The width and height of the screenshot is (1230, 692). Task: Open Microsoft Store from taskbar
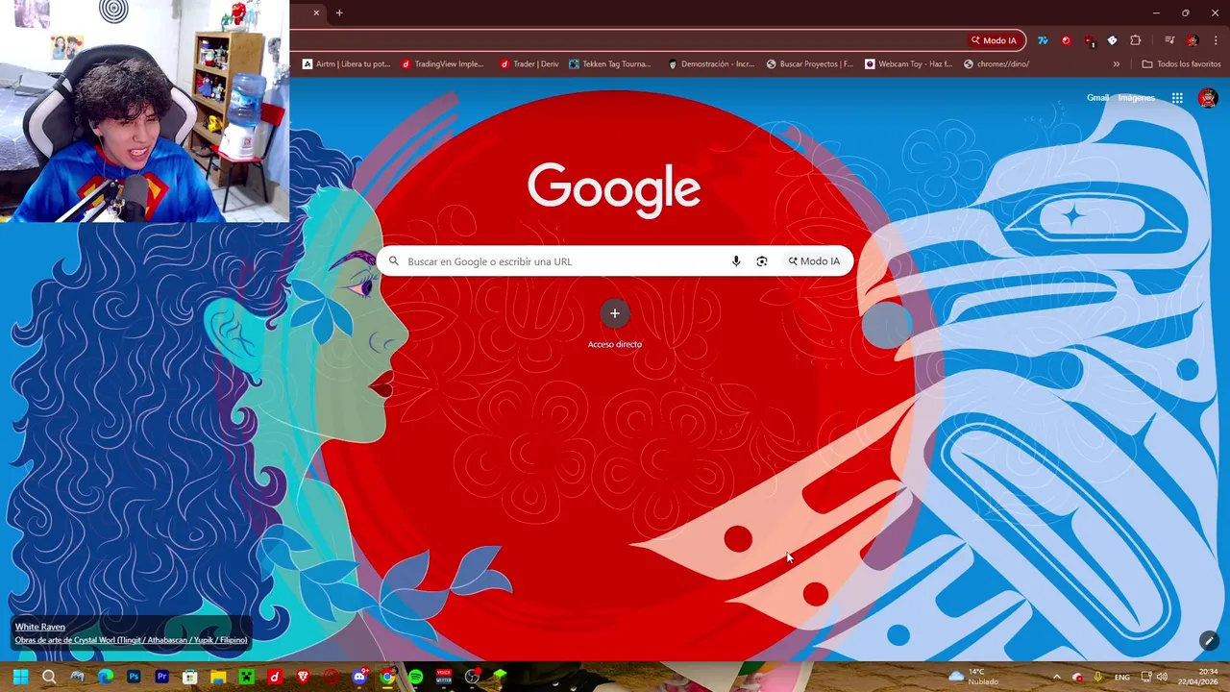(190, 677)
